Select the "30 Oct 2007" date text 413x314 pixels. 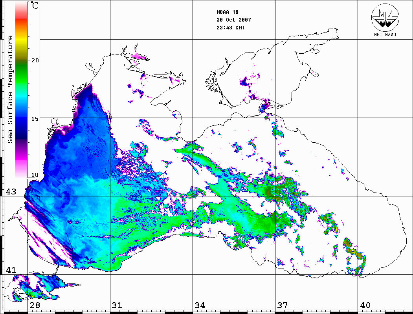tap(234, 20)
